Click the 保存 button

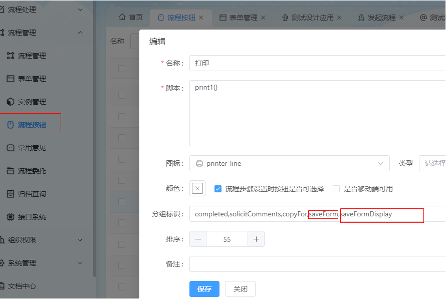pos(204,289)
